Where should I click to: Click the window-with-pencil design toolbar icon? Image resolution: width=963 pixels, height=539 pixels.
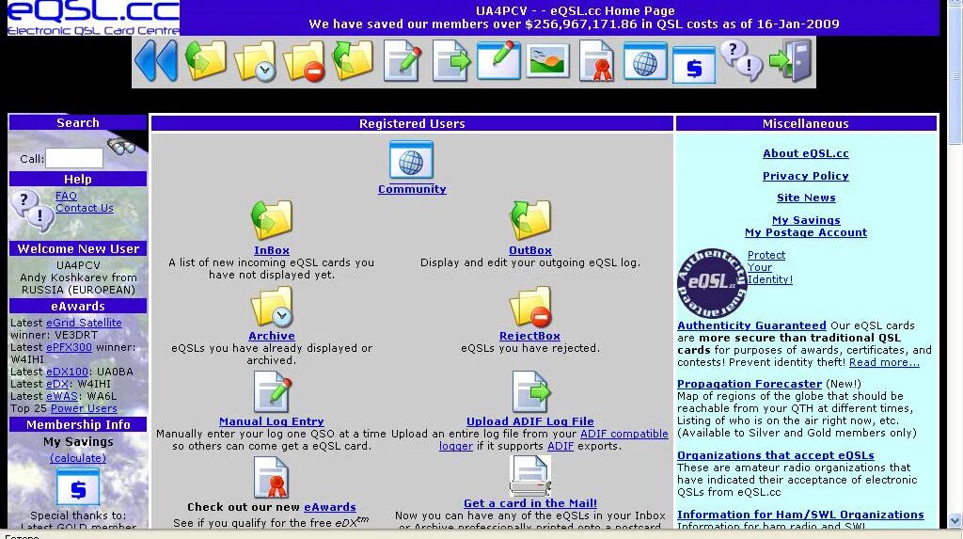point(498,60)
